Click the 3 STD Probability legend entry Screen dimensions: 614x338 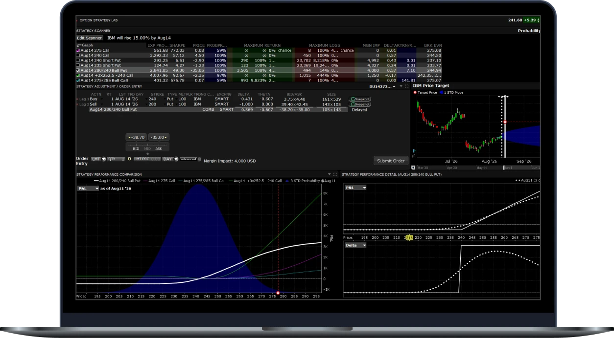[310, 181]
